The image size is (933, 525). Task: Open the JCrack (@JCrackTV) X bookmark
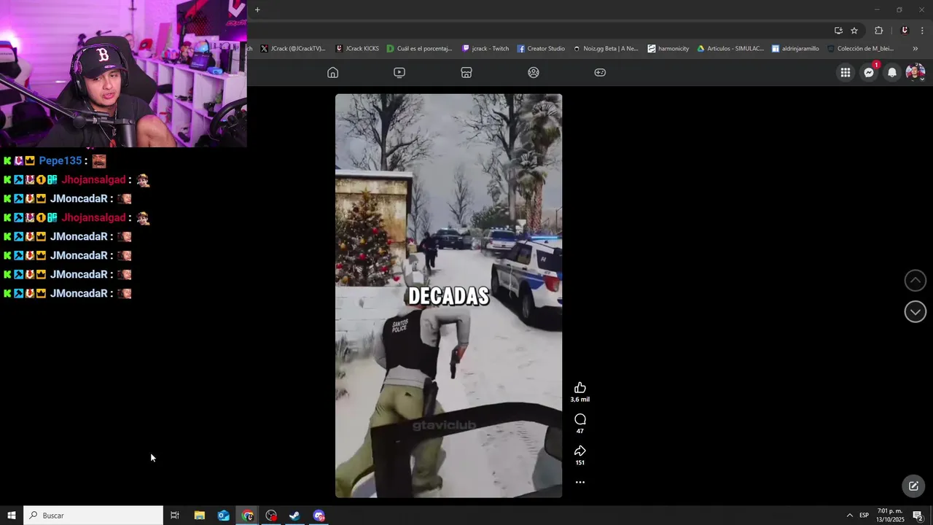coord(293,49)
